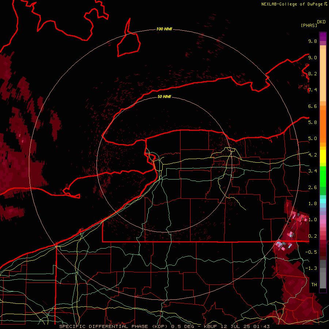
Task: Click the 1.0 scale value
Action: pos(313,220)
